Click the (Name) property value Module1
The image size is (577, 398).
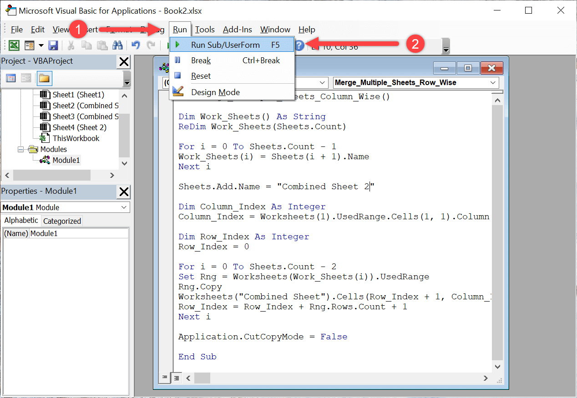point(79,233)
